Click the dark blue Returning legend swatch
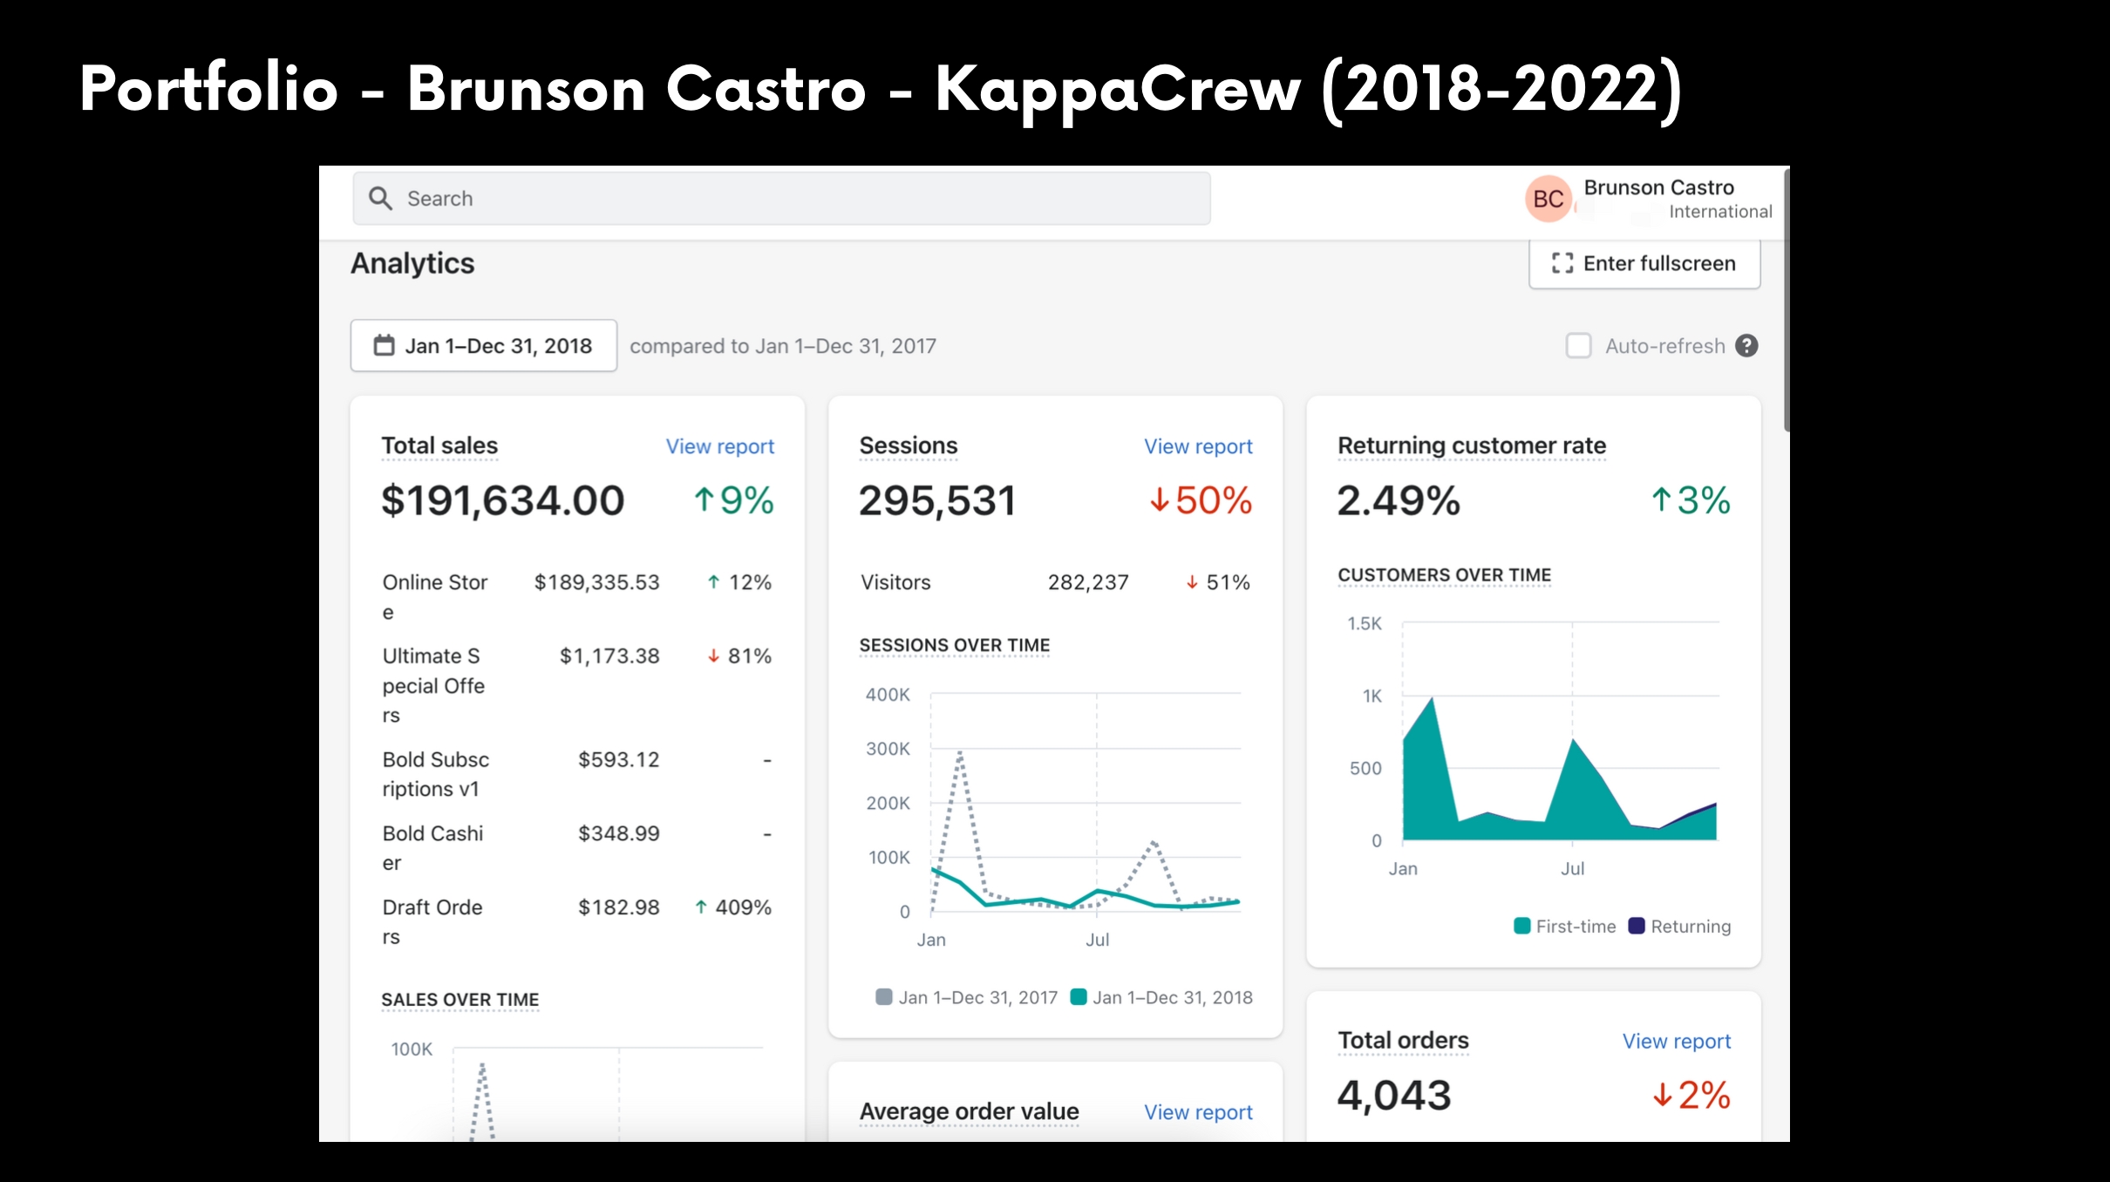2110x1182 pixels. 1637,926
